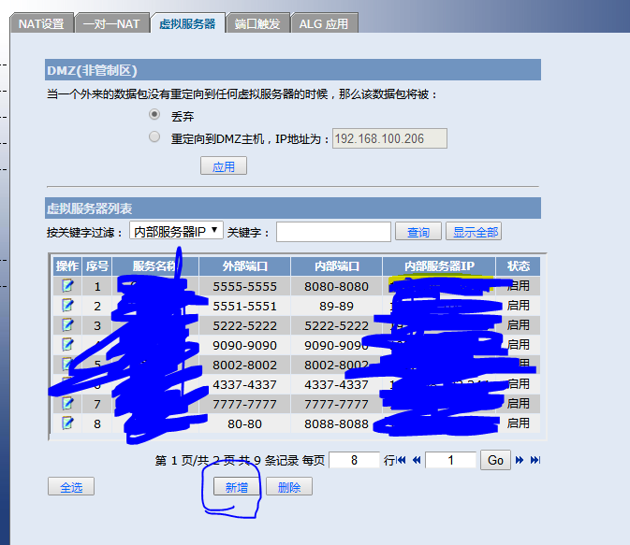Focus the 关键字 search field
Image resolution: width=630 pixels, height=545 pixels.
[x=333, y=232]
